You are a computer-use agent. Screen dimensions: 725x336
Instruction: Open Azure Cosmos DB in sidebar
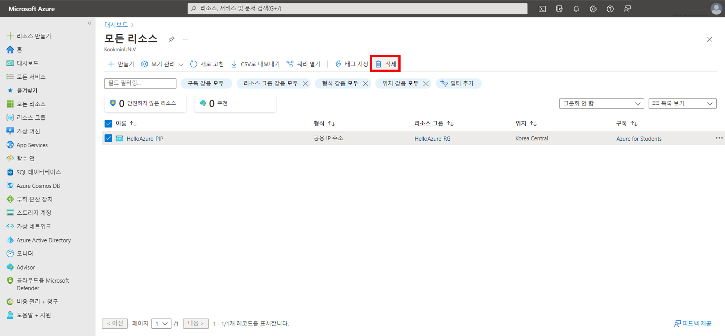coord(33,186)
